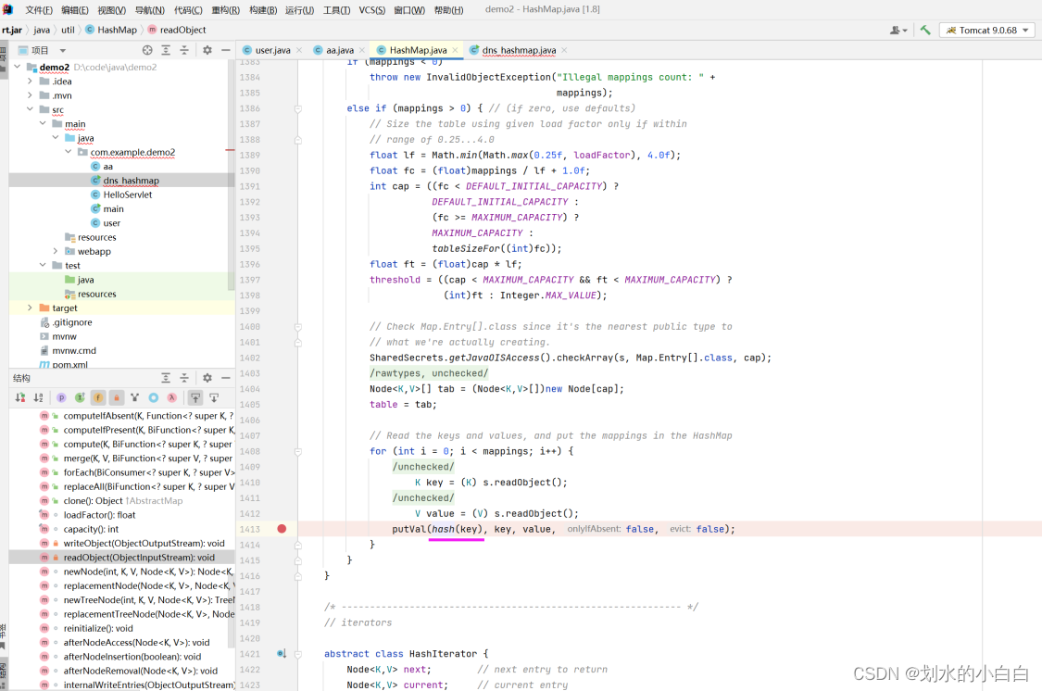Click fold marker at line 1386
This screenshot has height=691, width=1042.
click(297, 108)
